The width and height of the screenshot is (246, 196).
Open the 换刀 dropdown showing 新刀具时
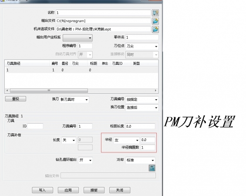click(x=74, y=99)
